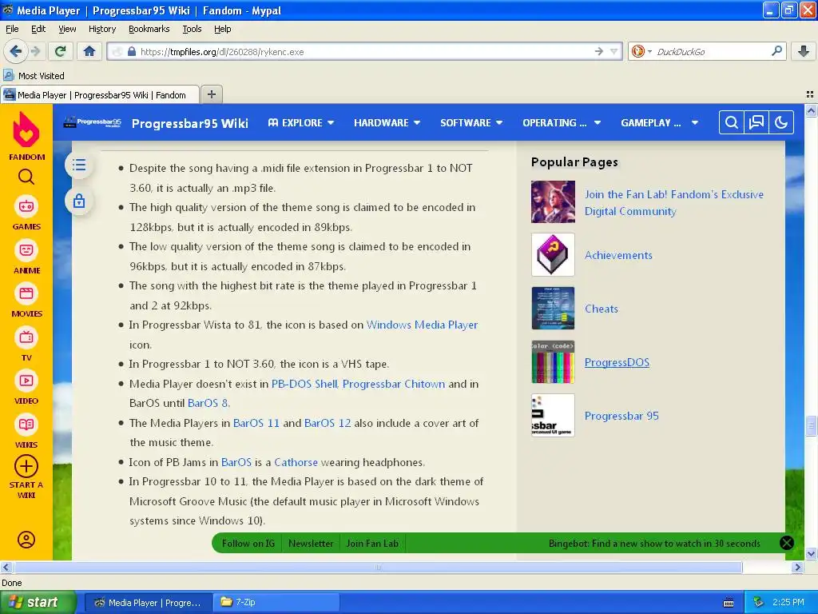The width and height of the screenshot is (818, 614).
Task: Expand the Gameplay dropdown menu
Action: pos(659,122)
